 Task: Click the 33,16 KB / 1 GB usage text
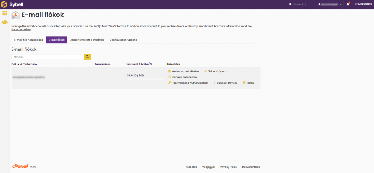[135, 75]
